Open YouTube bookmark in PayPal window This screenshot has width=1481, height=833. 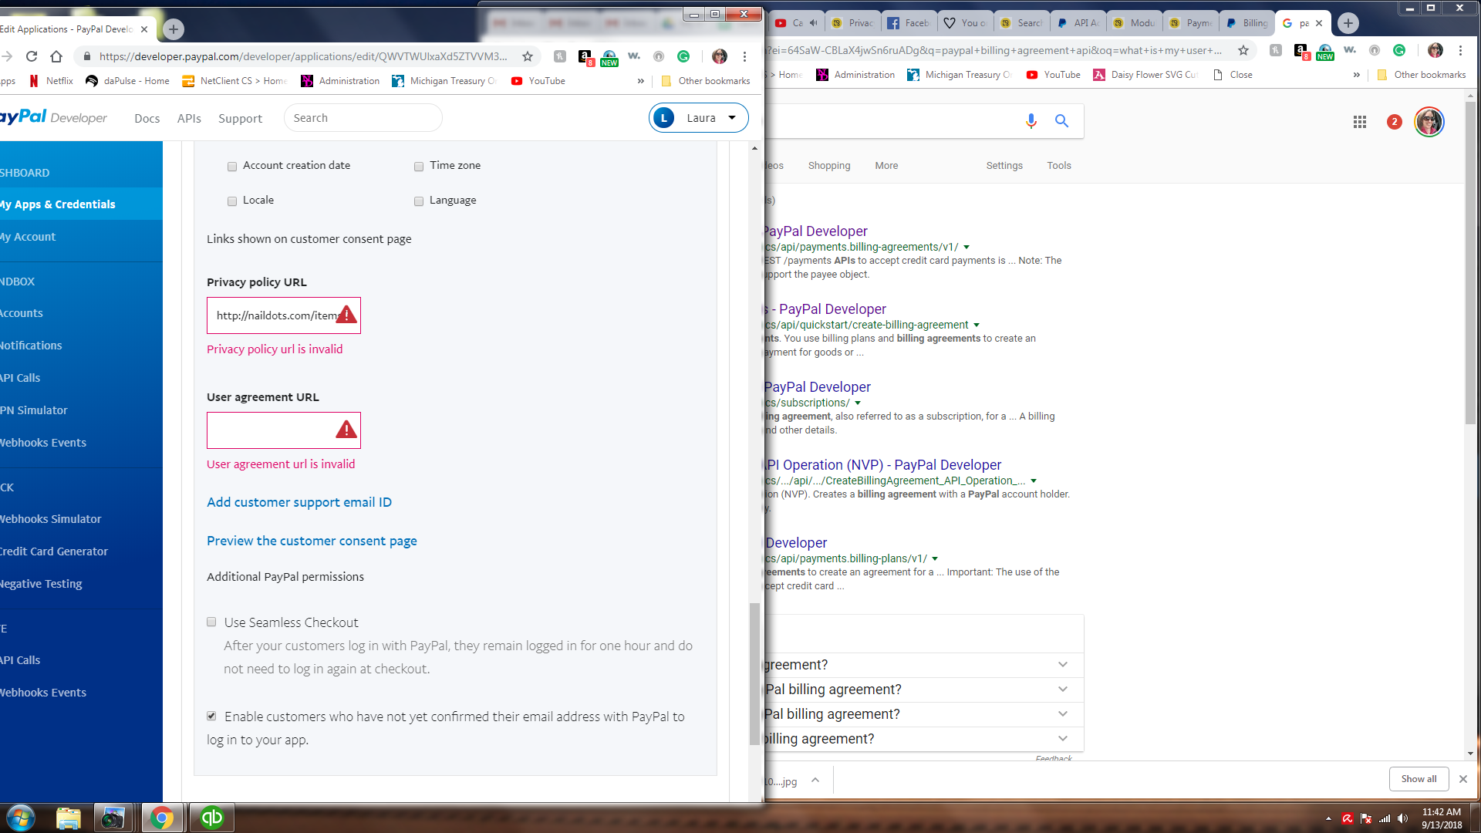point(538,81)
